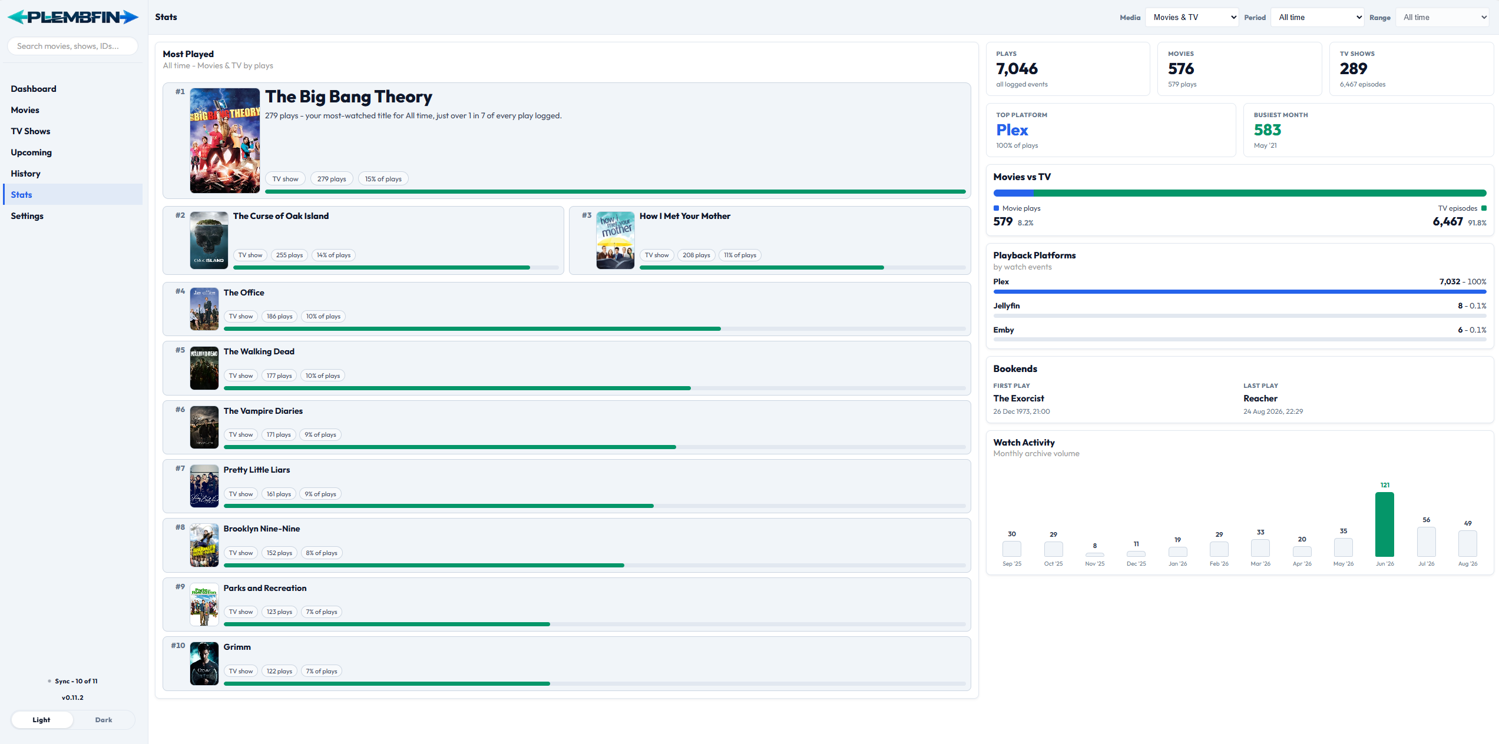Click Jul '26 bar in Watch Activity
The image size is (1499, 744).
tap(1427, 542)
